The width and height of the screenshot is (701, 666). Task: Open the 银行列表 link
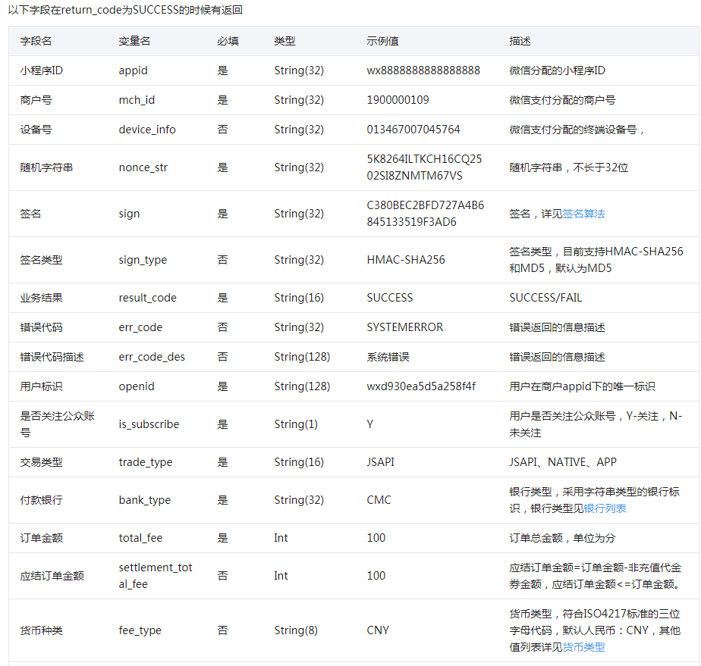[x=605, y=508]
